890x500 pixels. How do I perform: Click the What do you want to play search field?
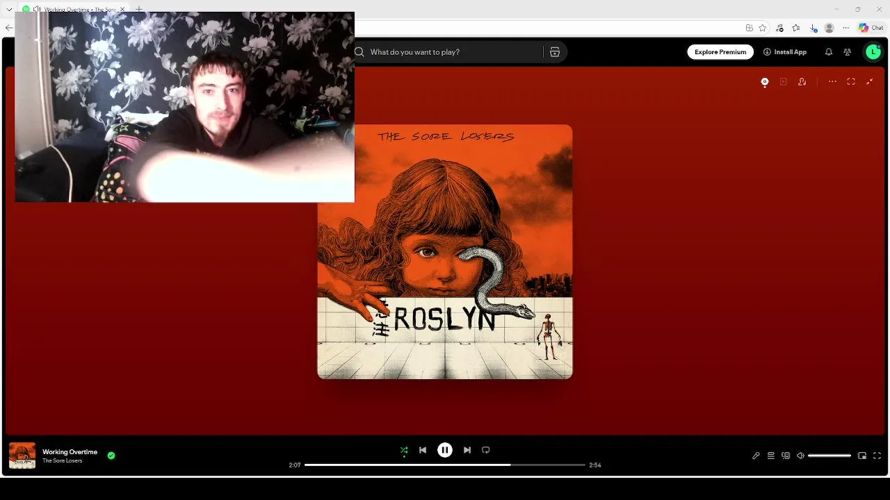455,52
